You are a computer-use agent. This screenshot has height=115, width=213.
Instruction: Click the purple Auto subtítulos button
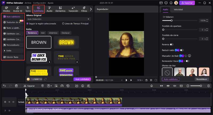82,79
